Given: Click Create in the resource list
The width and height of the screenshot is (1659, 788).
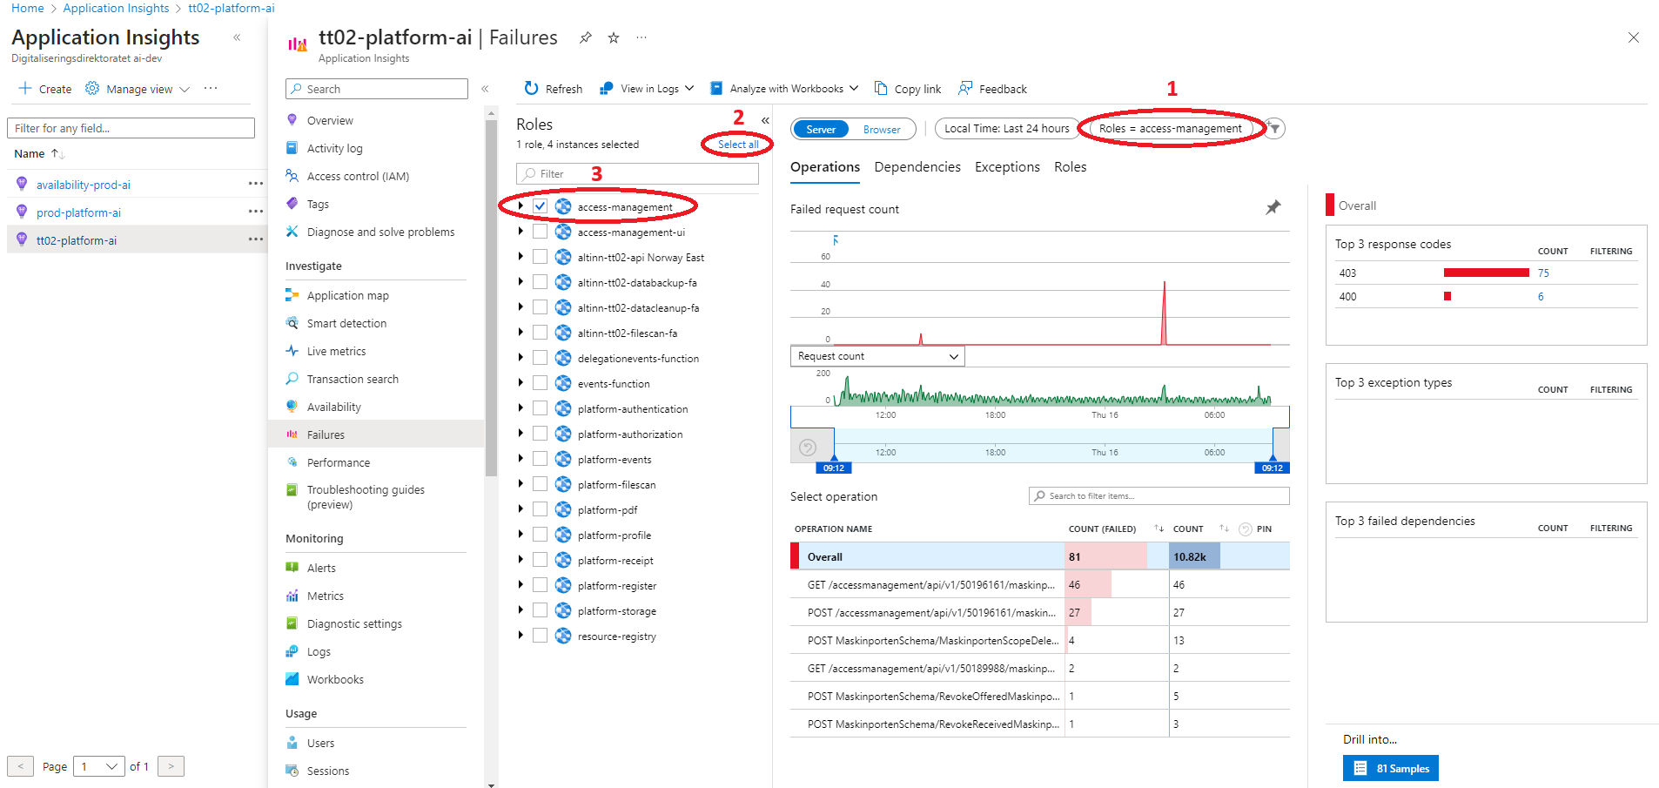Looking at the screenshot, I should (x=45, y=89).
